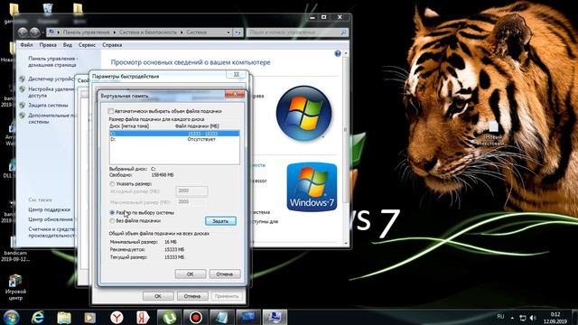Click 'Отмена' in Virtual Memory dialog
Viewport: 578px width, 325px height.
coord(225,274)
